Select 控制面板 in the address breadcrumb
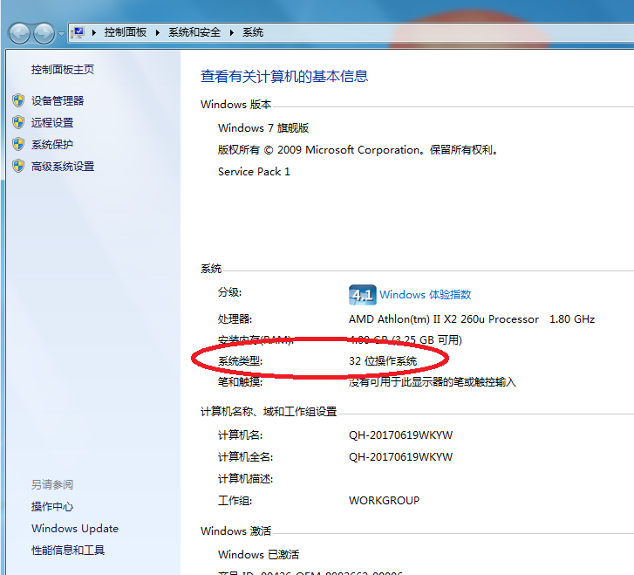The image size is (634, 575). pyautogui.click(x=126, y=32)
